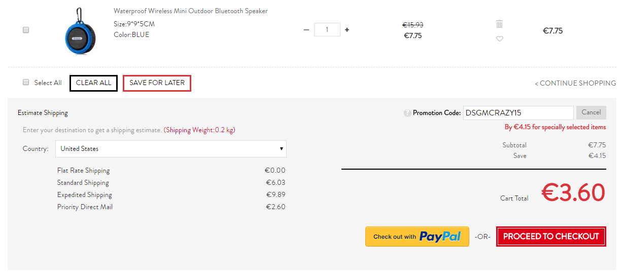The width and height of the screenshot is (623, 276).
Task: Delete item using trash bin icon
Action: pos(500,24)
